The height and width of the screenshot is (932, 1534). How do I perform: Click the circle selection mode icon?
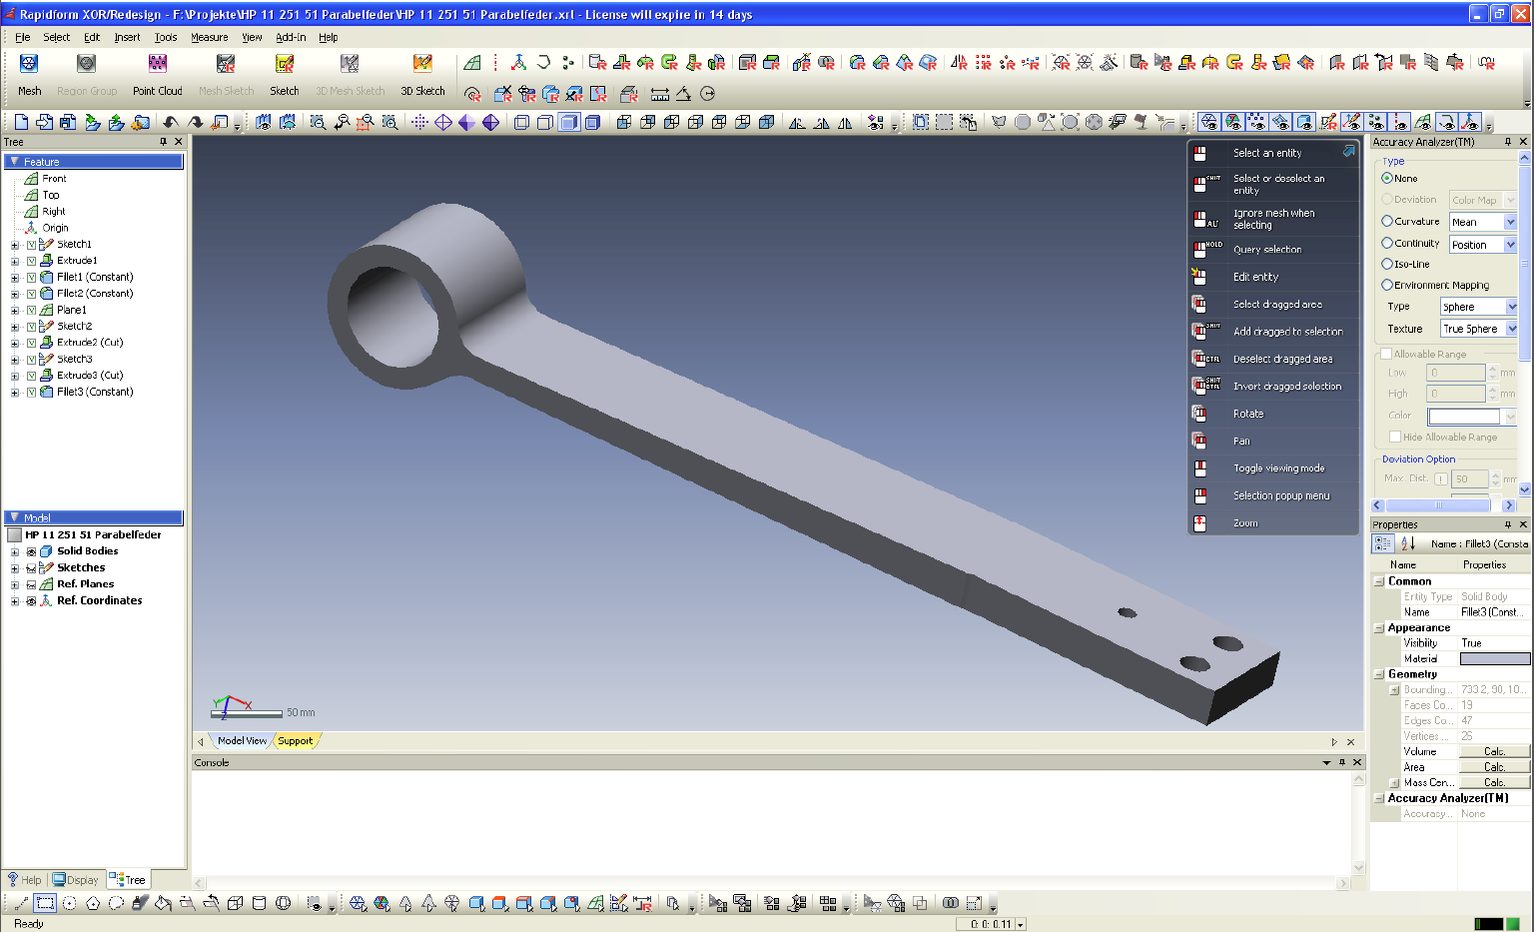[x=69, y=903]
